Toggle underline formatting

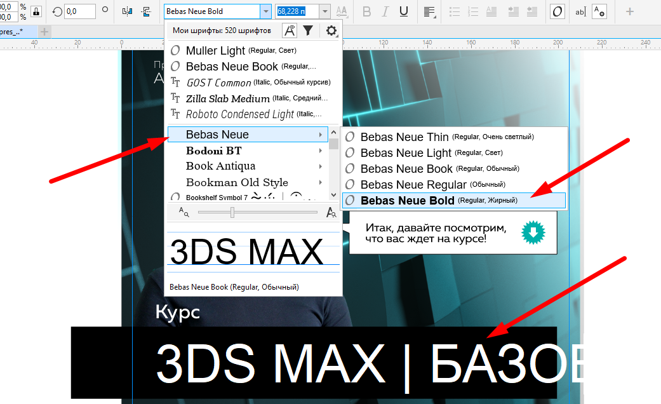pos(403,11)
